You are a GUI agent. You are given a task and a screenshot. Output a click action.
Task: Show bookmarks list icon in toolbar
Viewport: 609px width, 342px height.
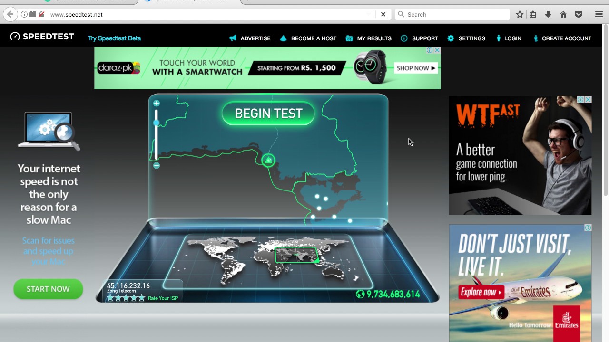[x=533, y=14]
